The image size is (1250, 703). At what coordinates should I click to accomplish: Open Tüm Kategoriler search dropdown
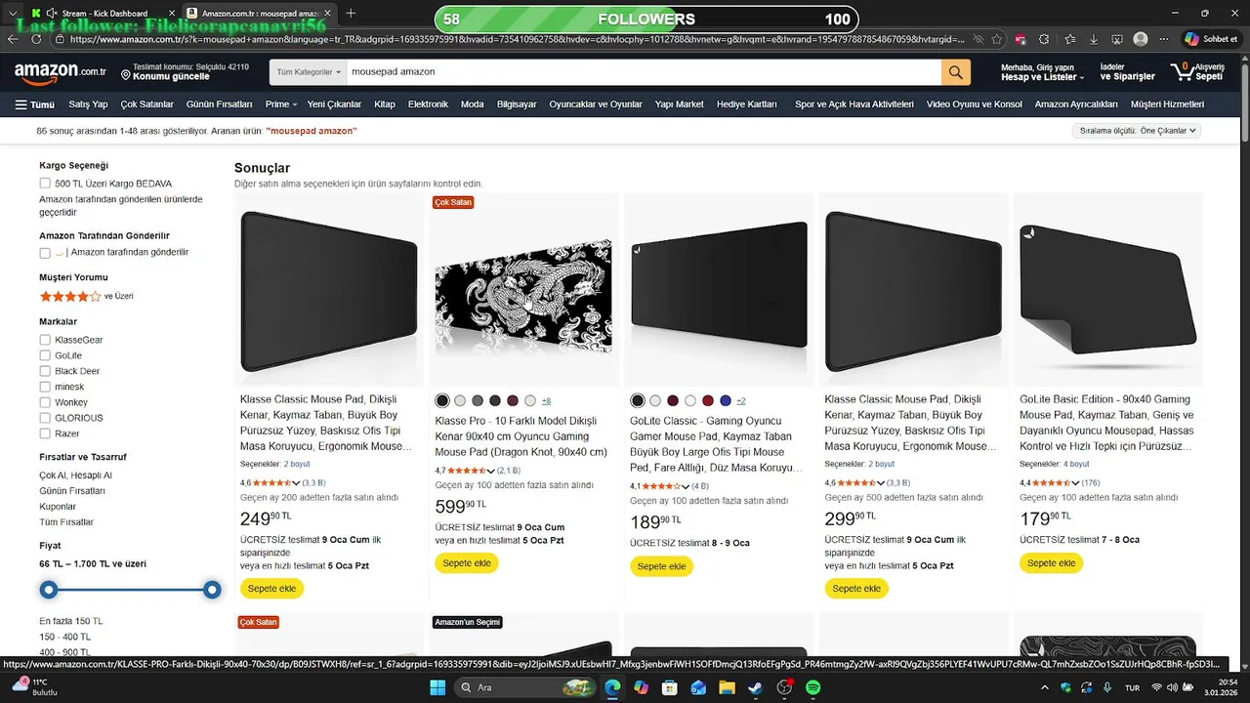click(x=309, y=72)
